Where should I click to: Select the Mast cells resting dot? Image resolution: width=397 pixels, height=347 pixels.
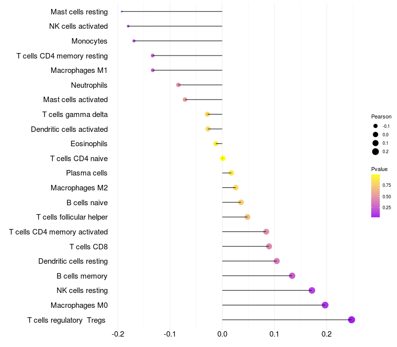tap(122, 11)
